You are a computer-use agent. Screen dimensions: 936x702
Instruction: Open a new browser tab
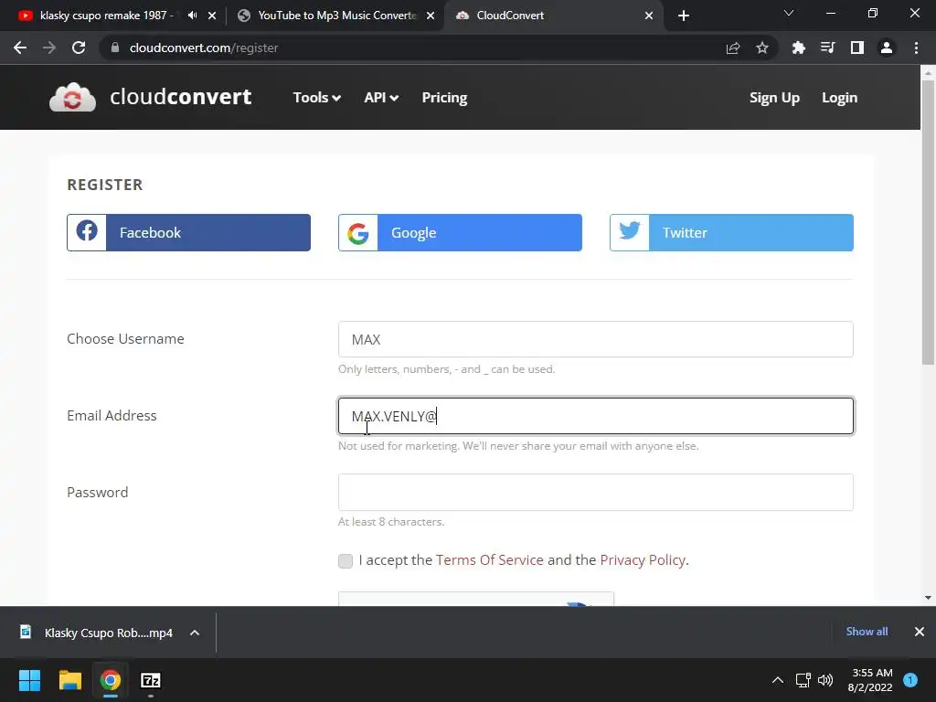pos(684,16)
